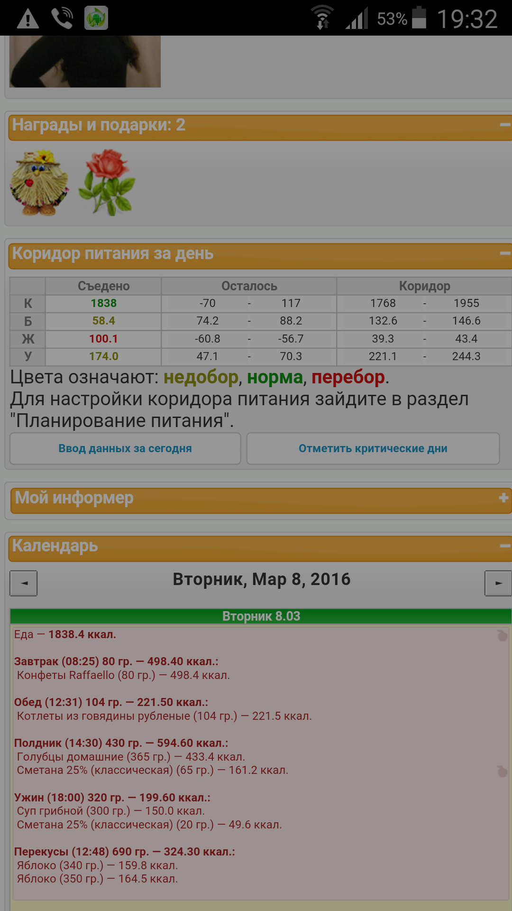The image size is (512, 911).
Task: Open the Завтрак (08:25) meal entry
Action: point(116,661)
